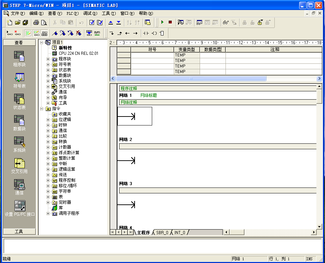Open the PLC(P) menu
Screen dimensions: 325x263
(x=73, y=13)
